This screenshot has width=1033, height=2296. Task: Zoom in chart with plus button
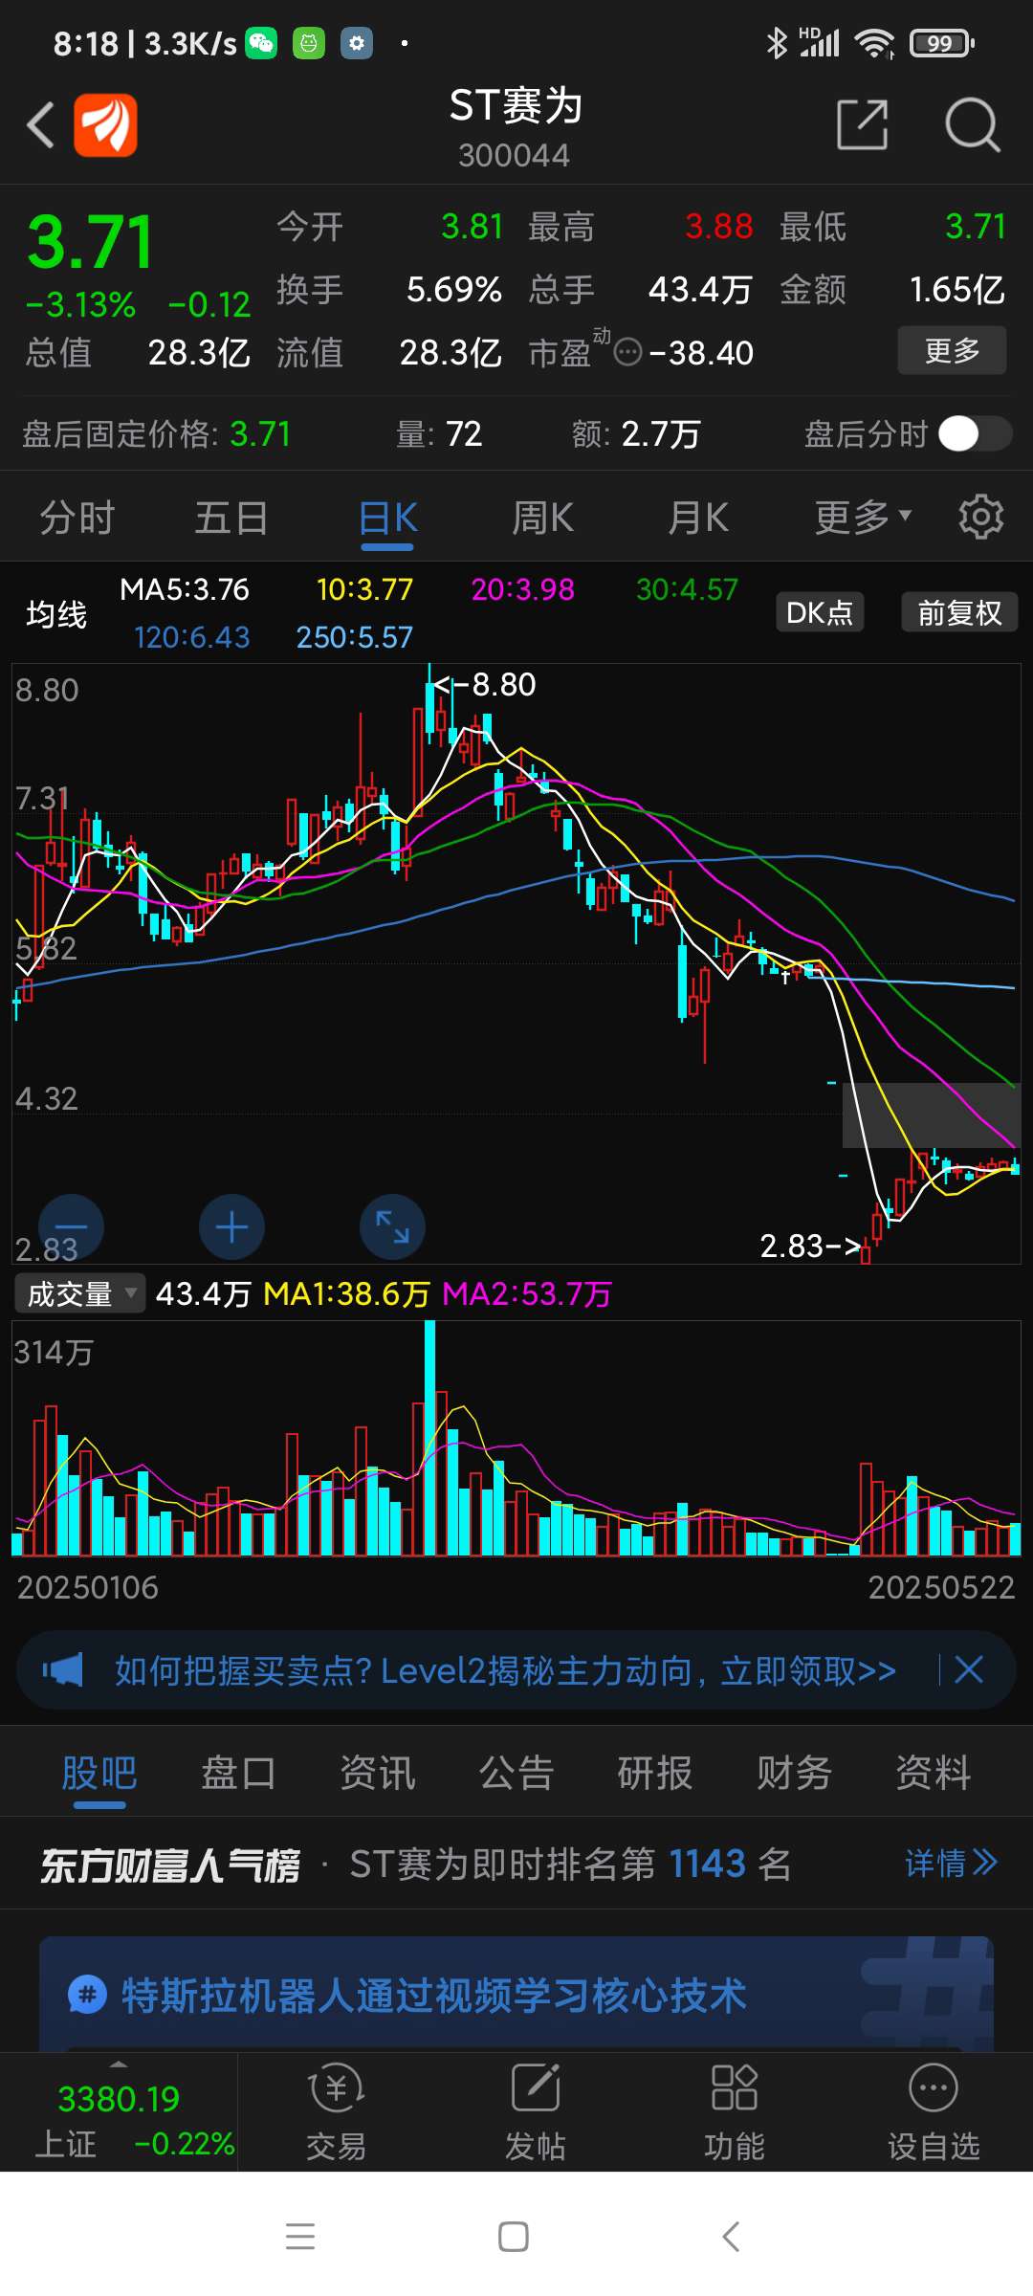231,1227
